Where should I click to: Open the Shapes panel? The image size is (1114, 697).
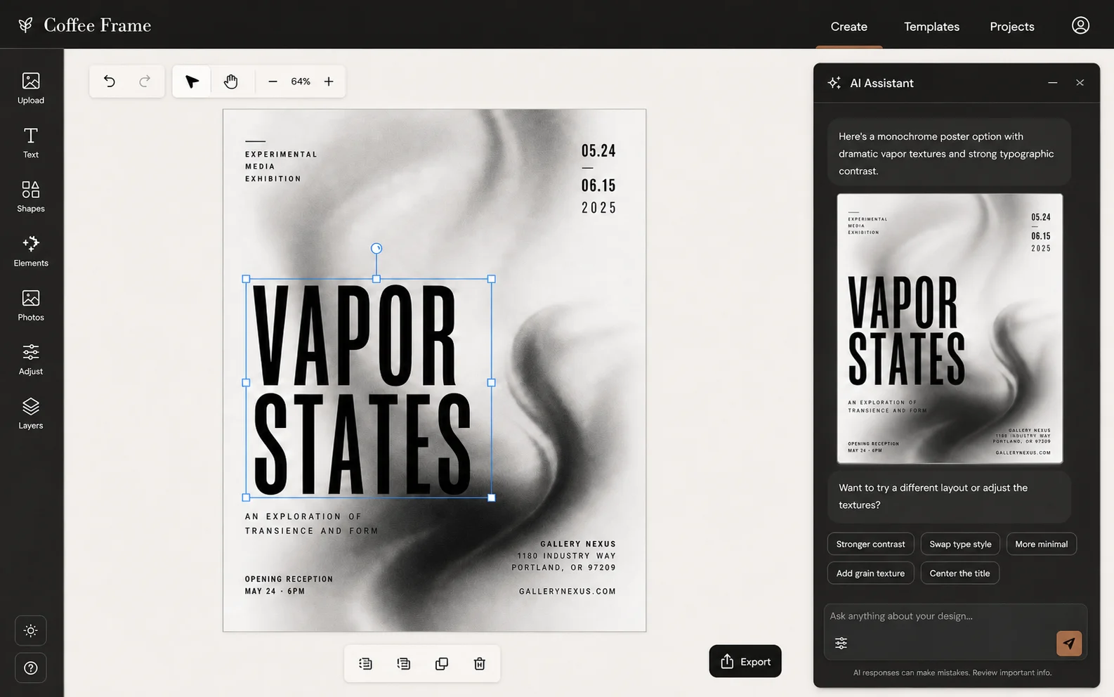point(31,197)
